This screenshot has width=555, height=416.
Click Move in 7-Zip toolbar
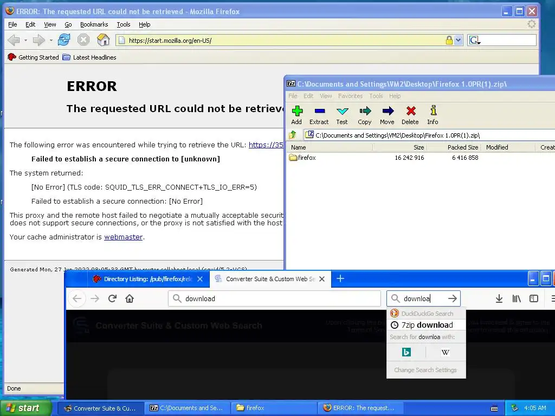387,115
